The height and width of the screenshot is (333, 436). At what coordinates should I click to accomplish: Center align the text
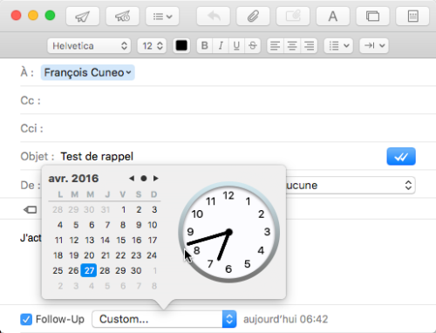(x=292, y=45)
